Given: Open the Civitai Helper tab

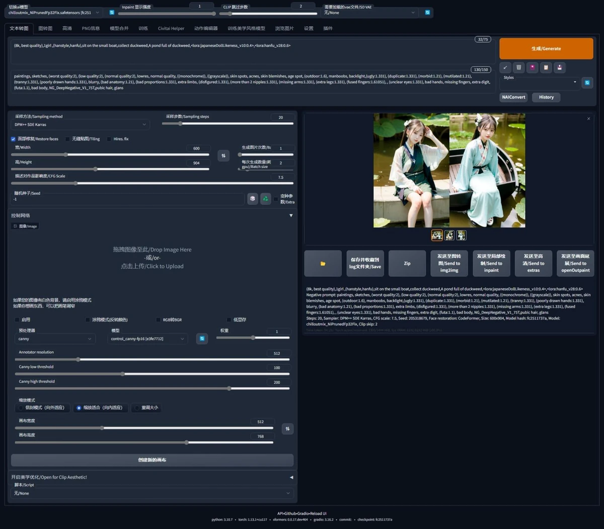Looking at the screenshot, I should [171, 29].
